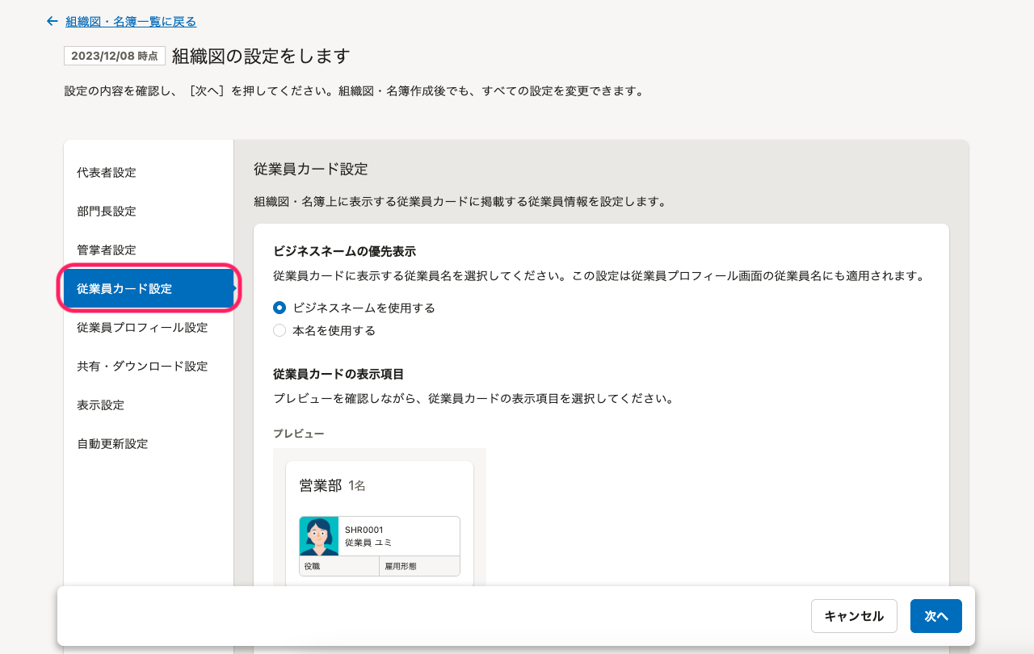The height and width of the screenshot is (654, 1034).
Task: Switch to 表示設定 section
Action: (100, 405)
